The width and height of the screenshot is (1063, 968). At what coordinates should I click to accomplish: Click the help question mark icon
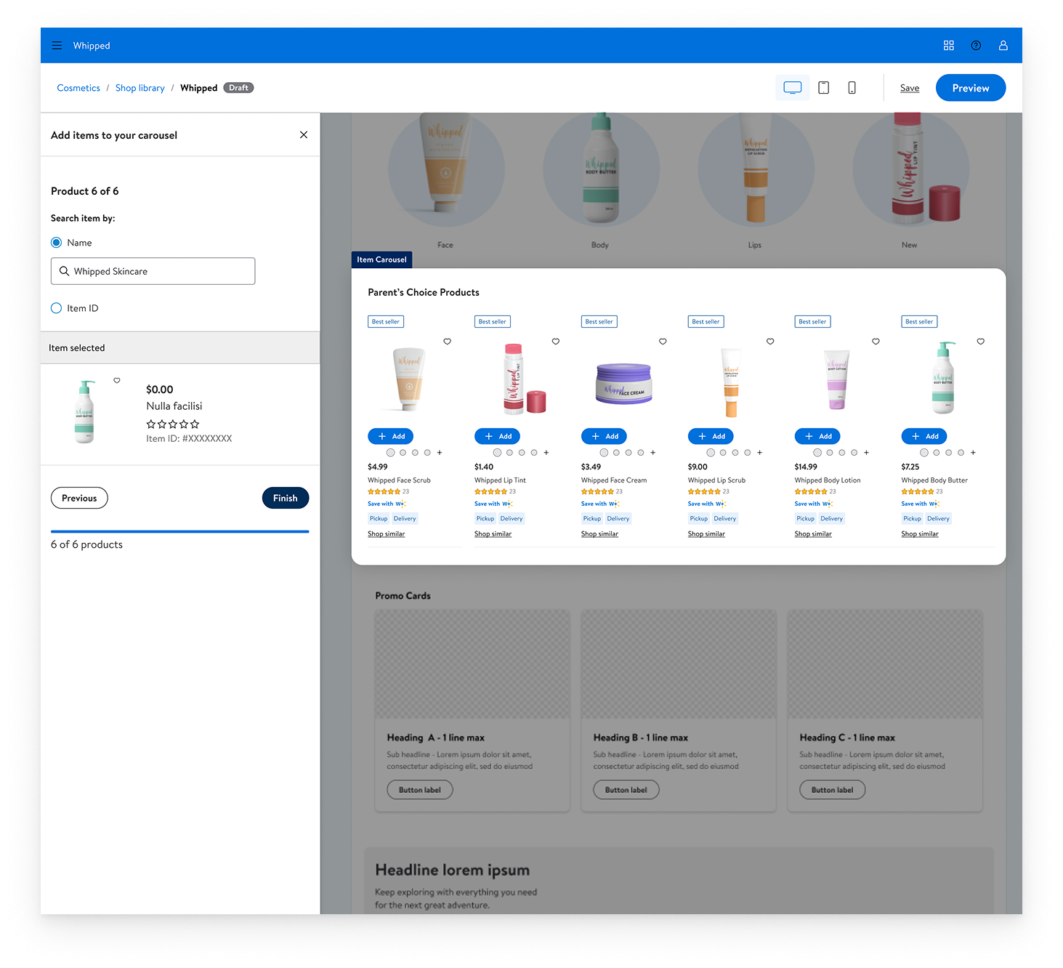tap(976, 46)
